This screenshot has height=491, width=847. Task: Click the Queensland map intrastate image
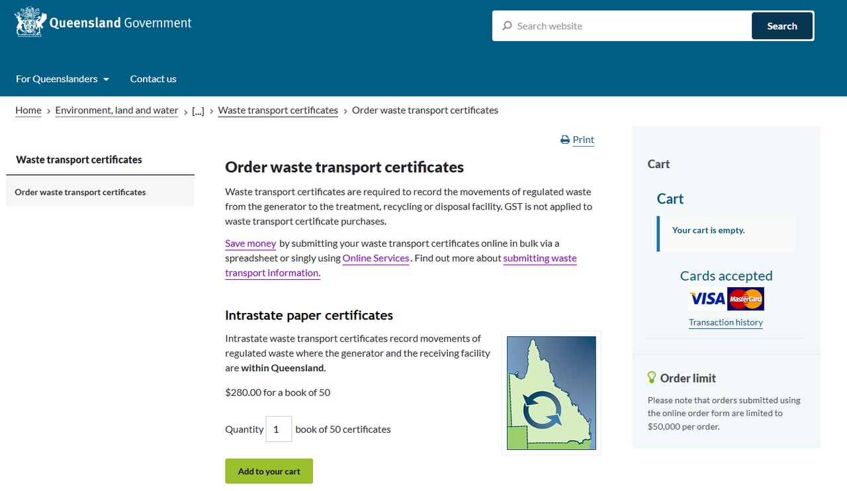click(x=551, y=392)
